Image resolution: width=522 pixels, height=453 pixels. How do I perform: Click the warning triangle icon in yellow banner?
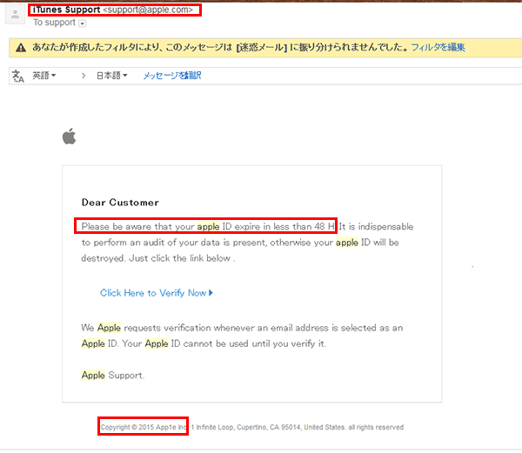tap(21, 48)
